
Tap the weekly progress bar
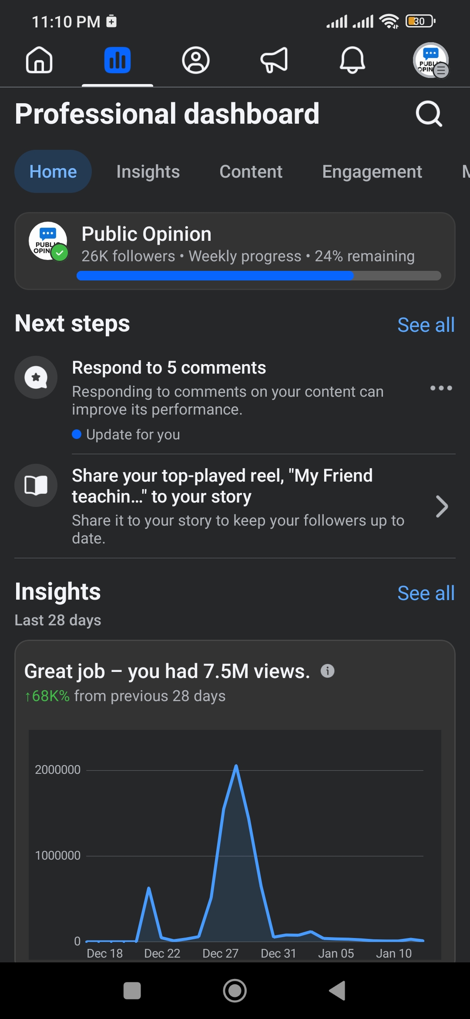coord(258,276)
